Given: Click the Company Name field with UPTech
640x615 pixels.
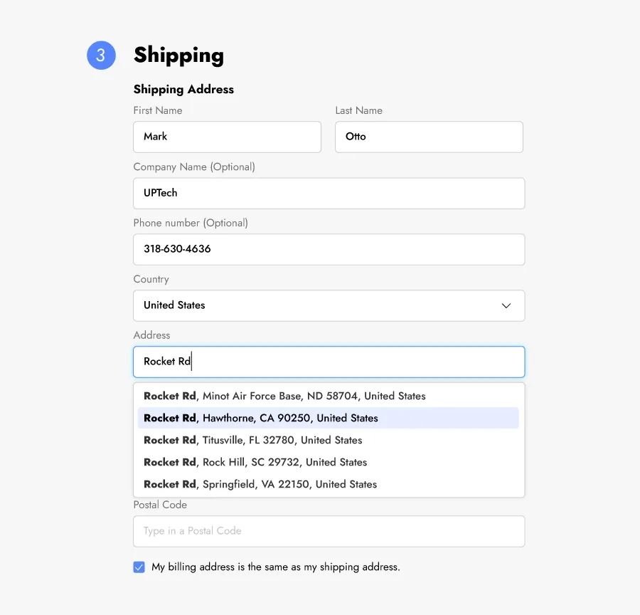Looking at the screenshot, I should 329,193.
